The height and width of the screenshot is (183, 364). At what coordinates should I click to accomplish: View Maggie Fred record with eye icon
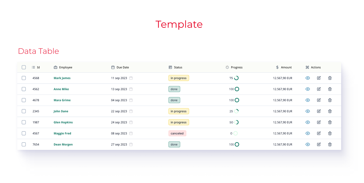click(x=308, y=133)
